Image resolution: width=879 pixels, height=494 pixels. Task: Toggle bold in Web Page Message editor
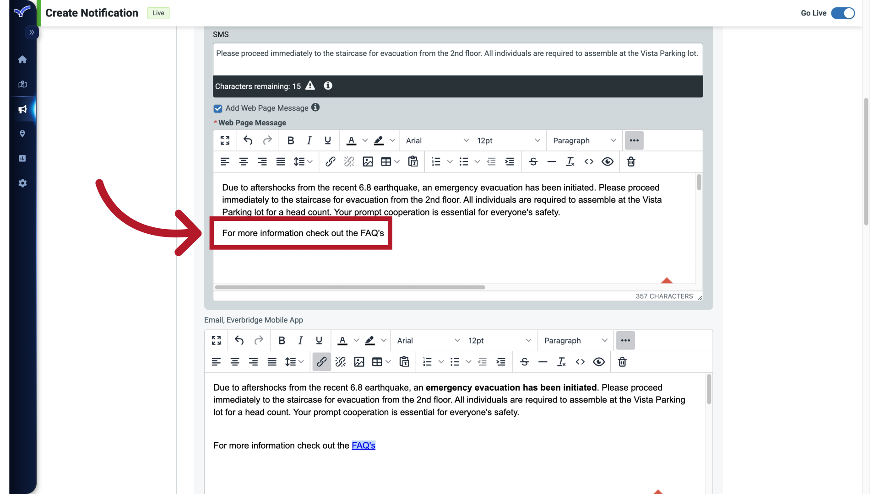coord(291,140)
